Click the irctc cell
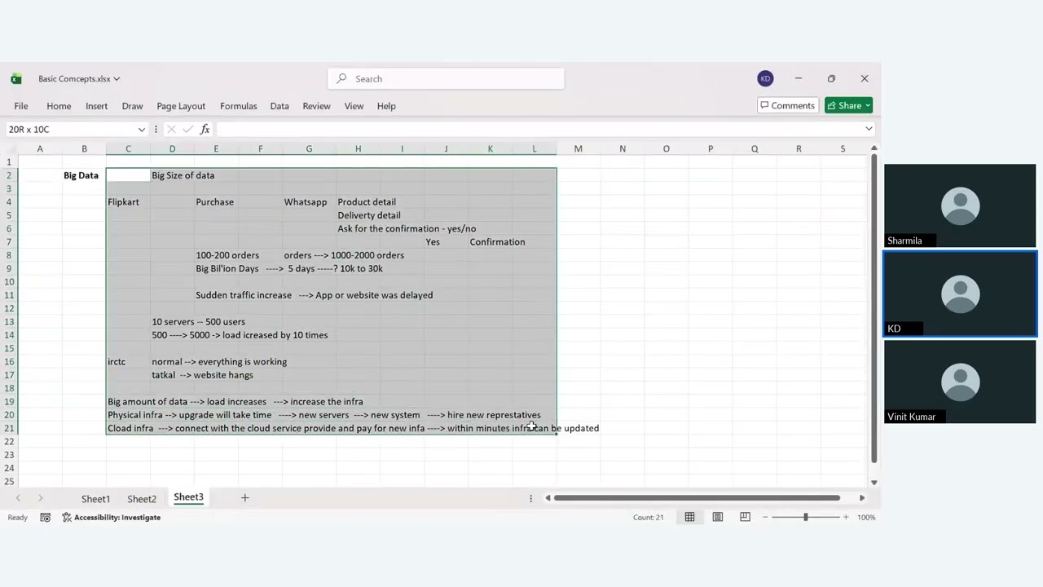The width and height of the screenshot is (1043, 587). 117,362
